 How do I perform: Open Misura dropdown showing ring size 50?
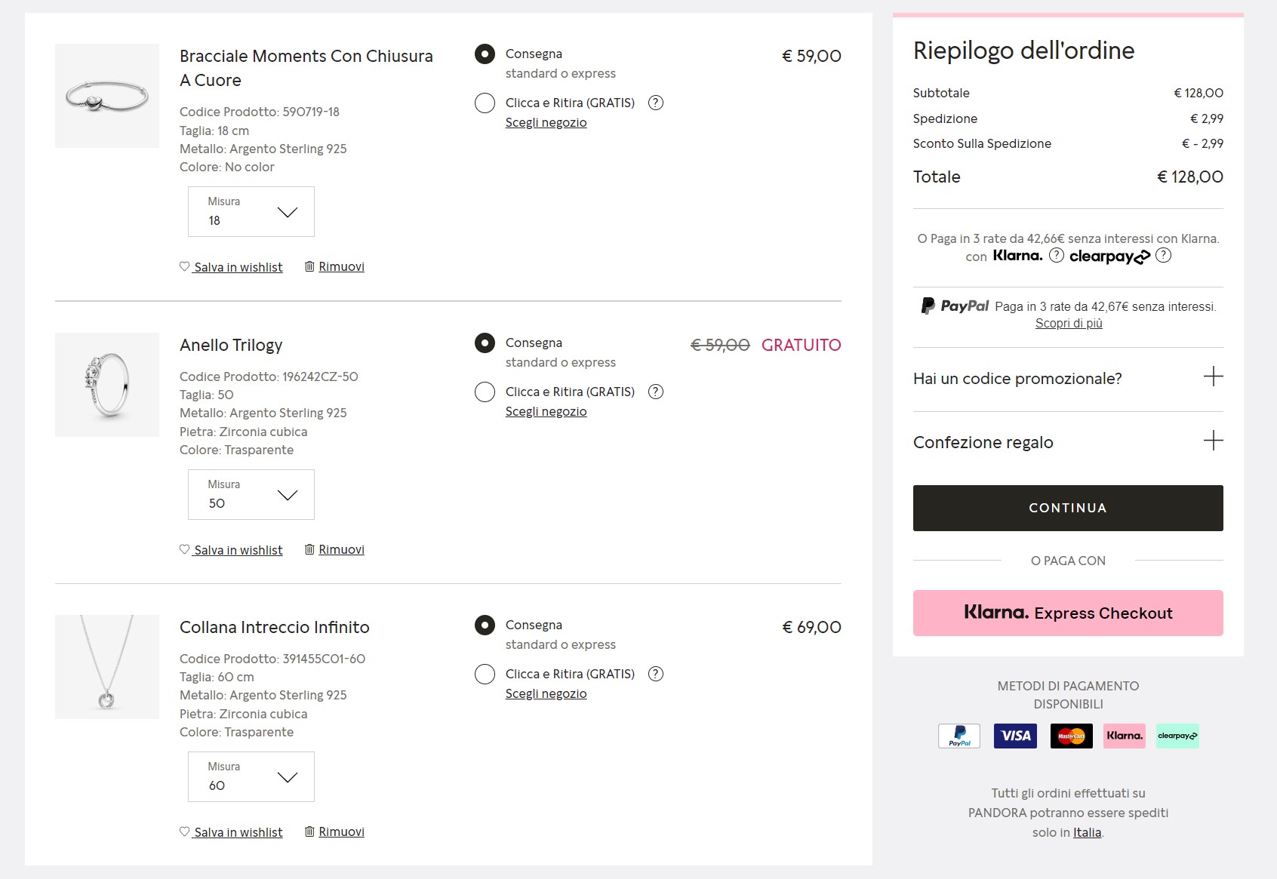click(251, 495)
